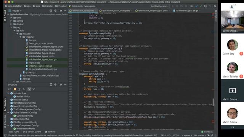Open Version Control tool window

[32, 132]
